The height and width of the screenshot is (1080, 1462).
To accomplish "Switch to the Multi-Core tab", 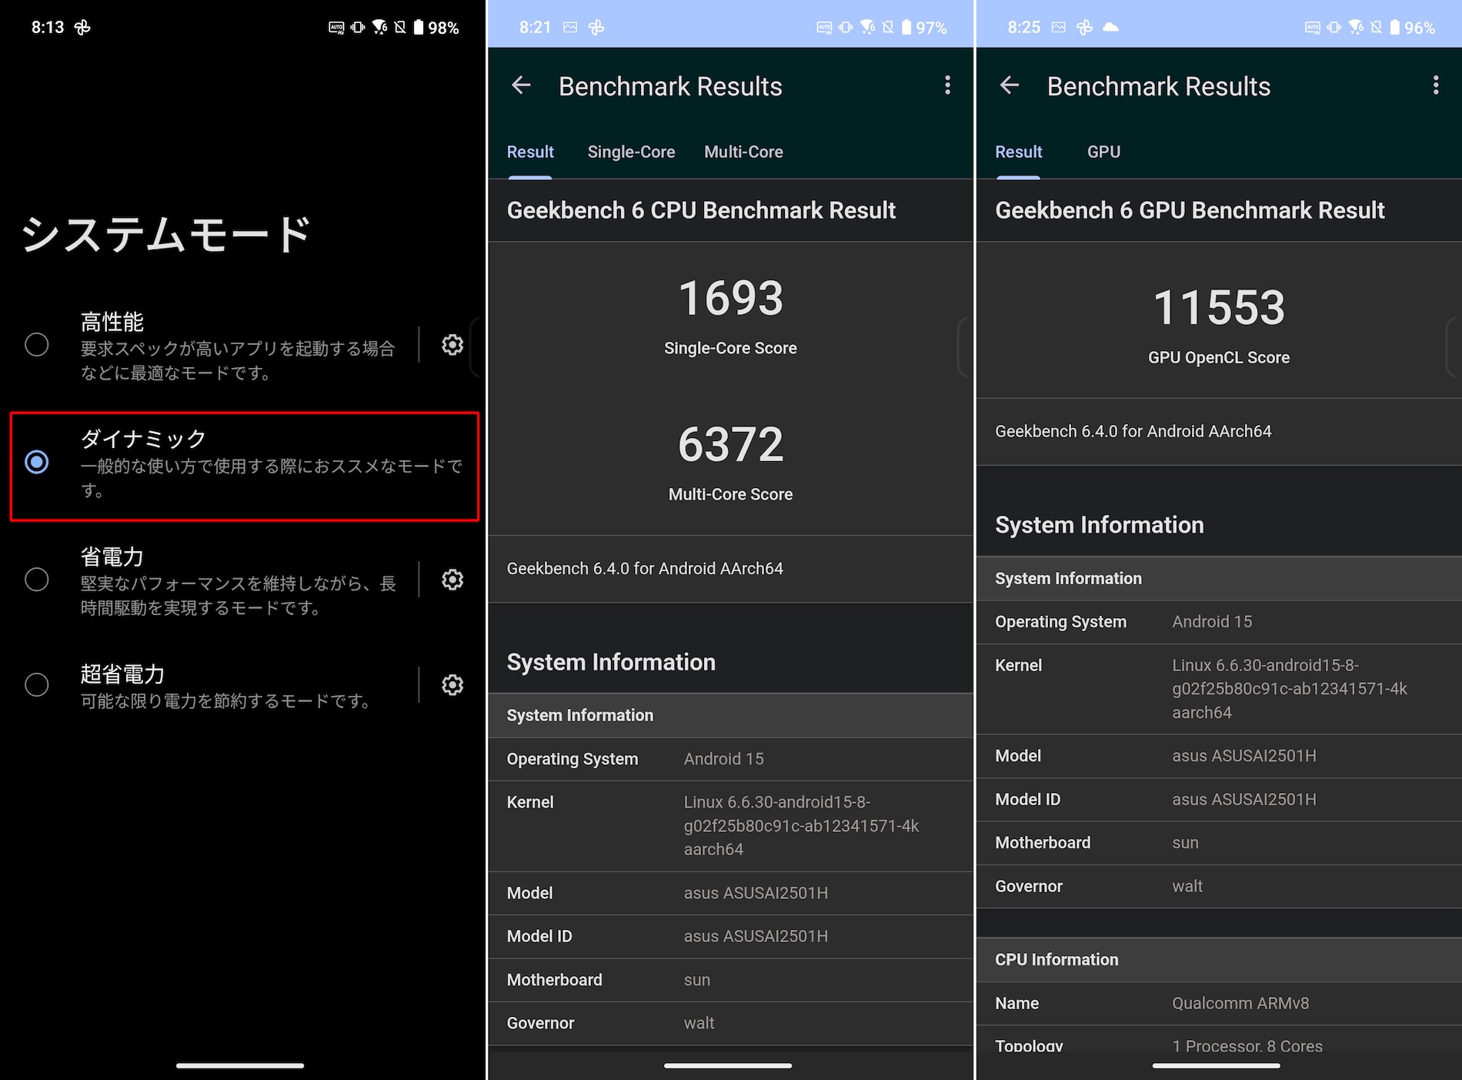I will point(743,152).
